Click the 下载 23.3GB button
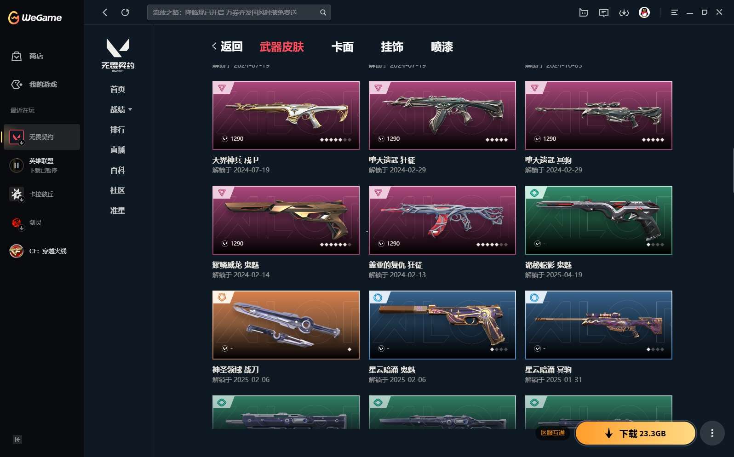This screenshot has width=734, height=457. pyautogui.click(x=635, y=433)
